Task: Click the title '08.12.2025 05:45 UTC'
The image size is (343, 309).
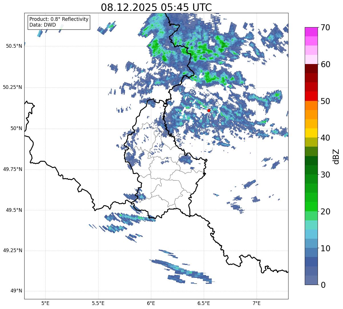Action: tap(156, 7)
